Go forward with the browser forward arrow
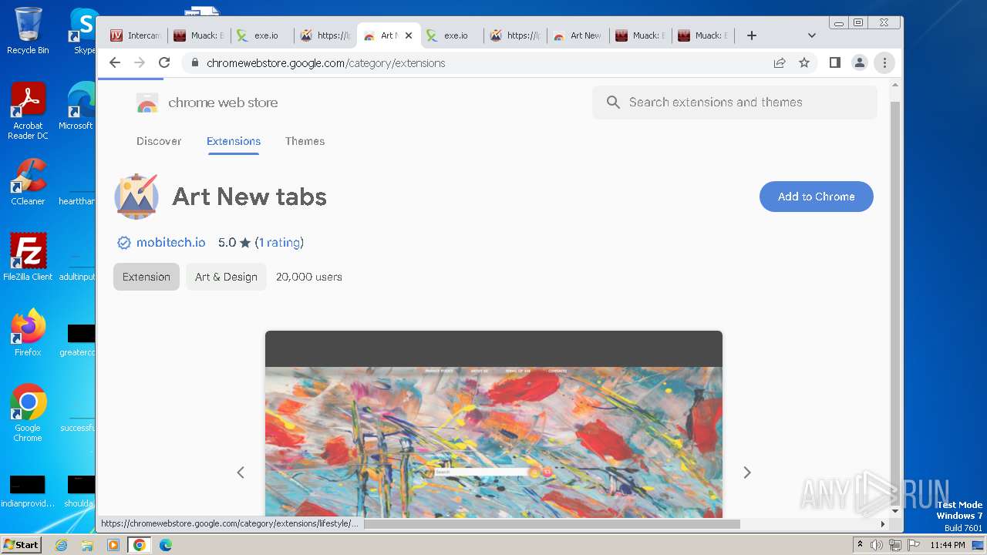 [x=140, y=62]
